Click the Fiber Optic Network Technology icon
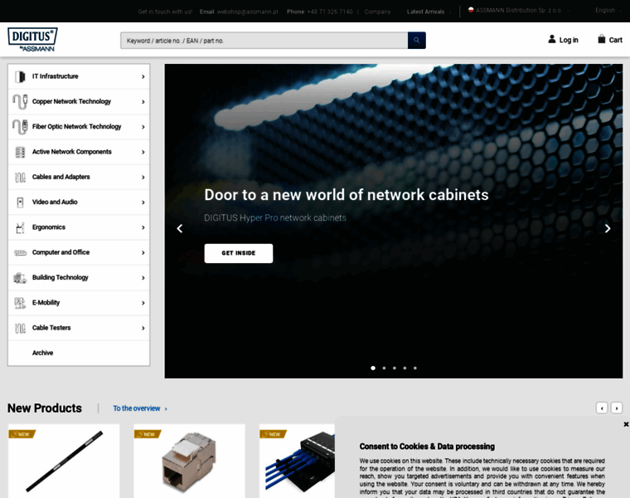Screen dimensions: 630x498 (20, 127)
